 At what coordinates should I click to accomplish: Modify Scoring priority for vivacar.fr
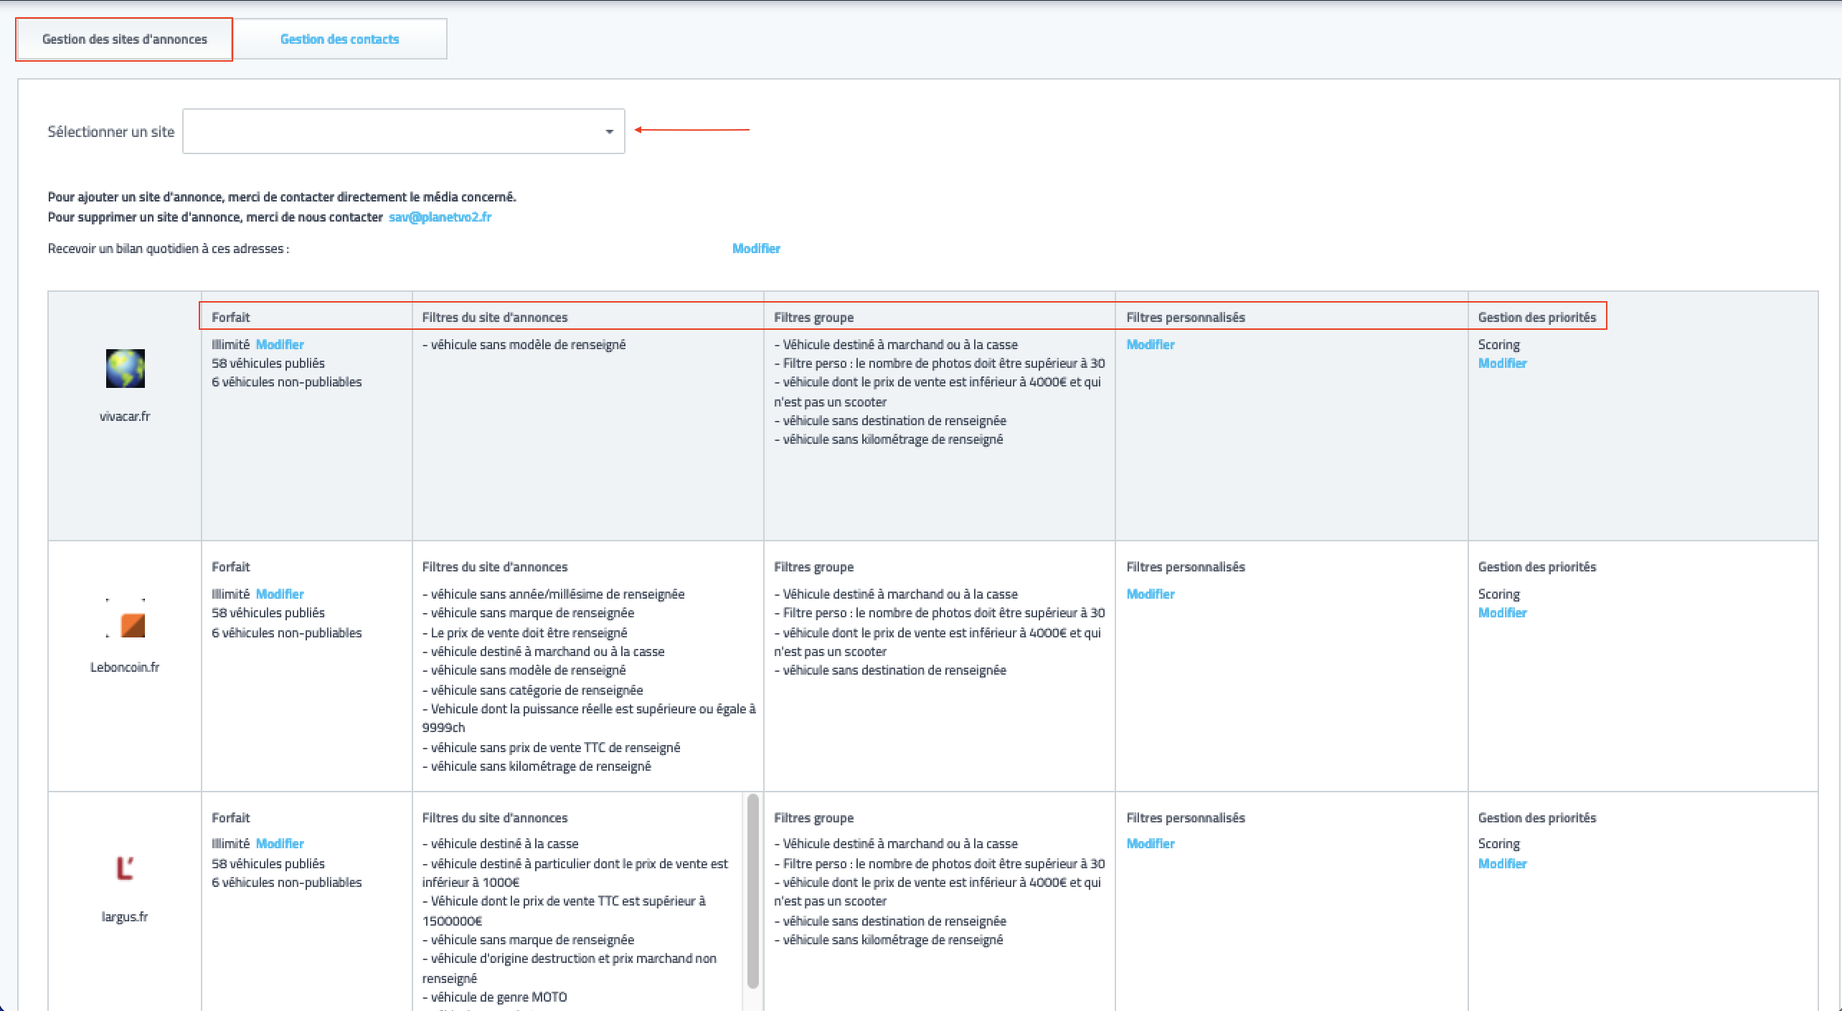click(x=1503, y=364)
